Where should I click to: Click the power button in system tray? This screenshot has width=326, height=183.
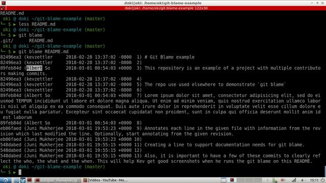tap(322, 180)
